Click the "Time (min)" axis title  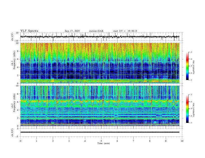(x=104, y=143)
